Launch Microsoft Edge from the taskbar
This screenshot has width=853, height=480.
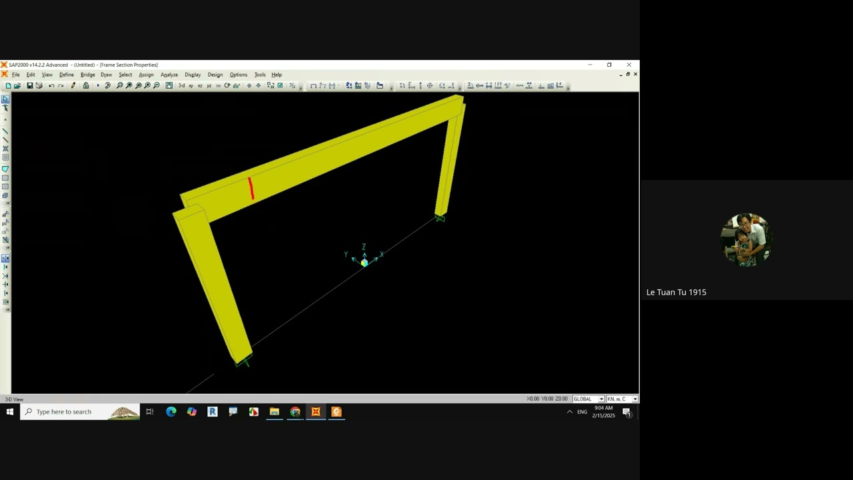click(171, 412)
